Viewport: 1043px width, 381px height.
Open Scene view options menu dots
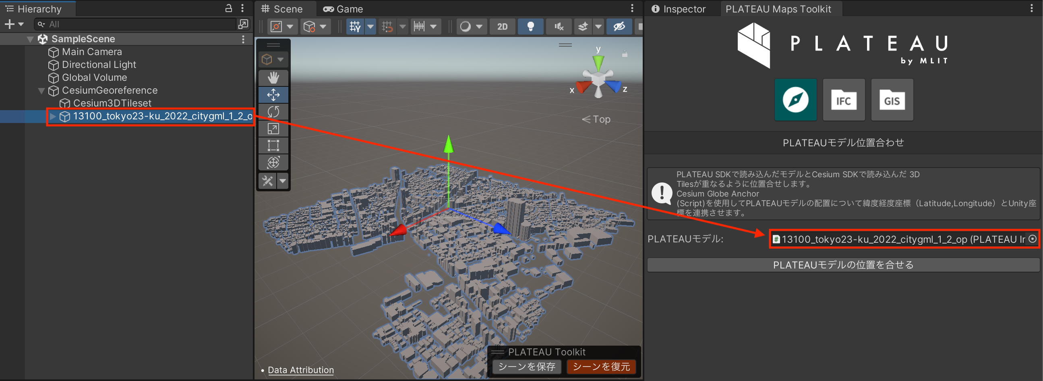632,8
